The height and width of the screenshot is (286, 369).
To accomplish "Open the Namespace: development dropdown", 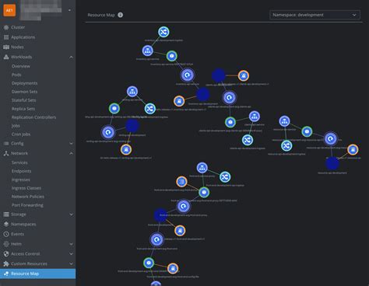I will pyautogui.click(x=315, y=15).
